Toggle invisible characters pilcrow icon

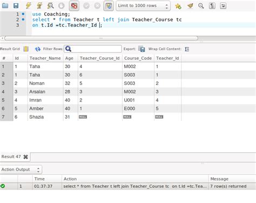click(x=212, y=6)
